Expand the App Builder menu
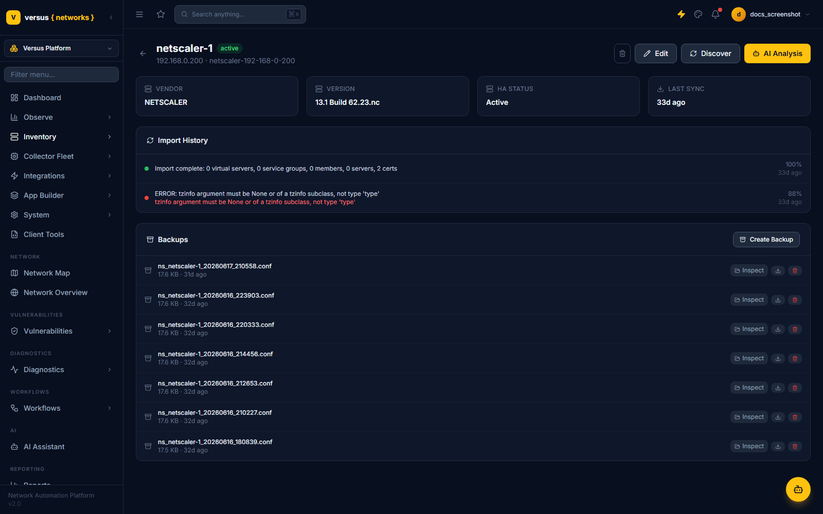This screenshot has width=823, height=514. pyautogui.click(x=61, y=195)
